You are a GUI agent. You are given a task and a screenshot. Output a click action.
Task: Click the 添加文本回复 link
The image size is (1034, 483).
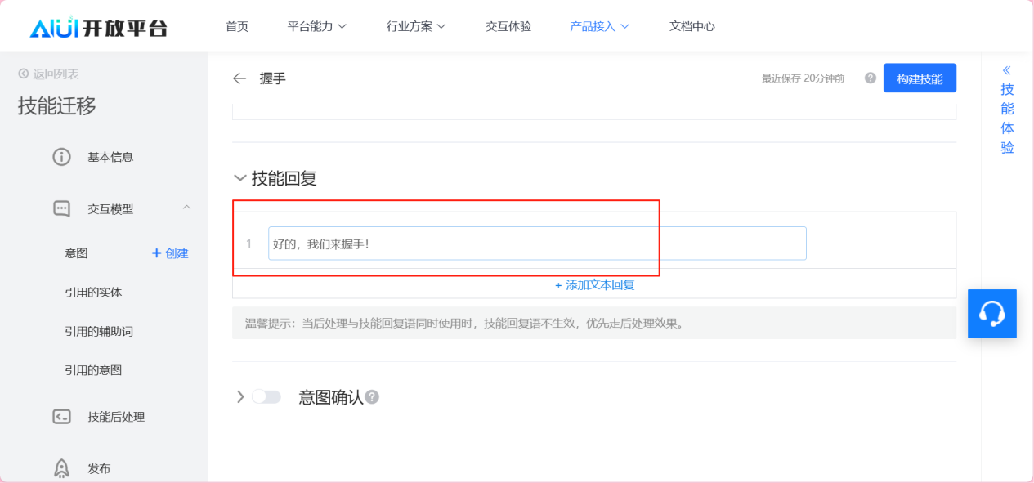[x=594, y=285]
